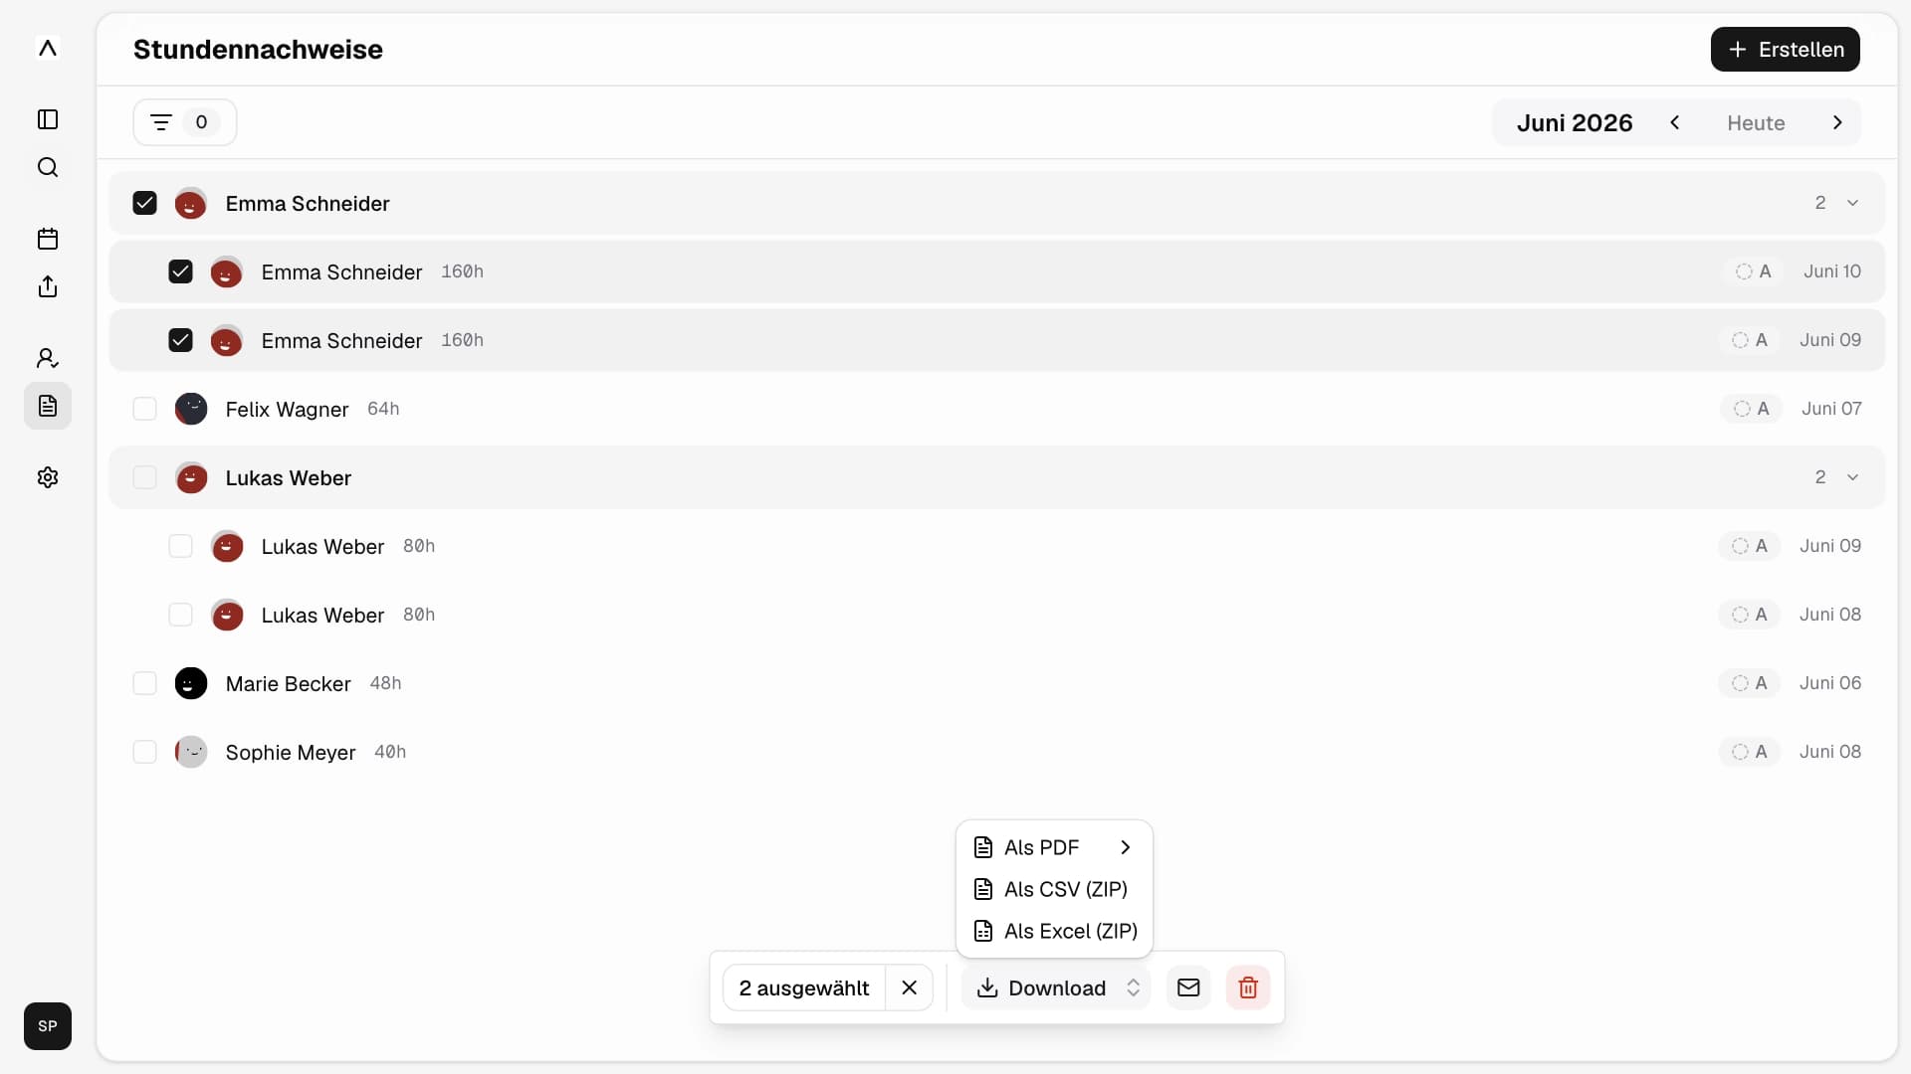
Task: Jump to today via Heute
Action: (x=1756, y=122)
